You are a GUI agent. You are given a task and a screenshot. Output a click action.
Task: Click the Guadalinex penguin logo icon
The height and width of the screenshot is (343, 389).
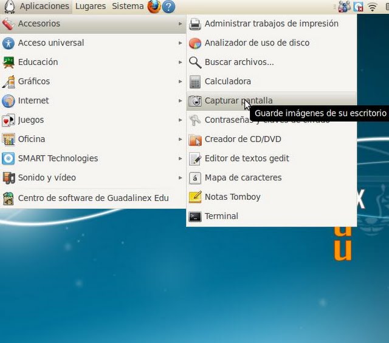coord(10,7)
